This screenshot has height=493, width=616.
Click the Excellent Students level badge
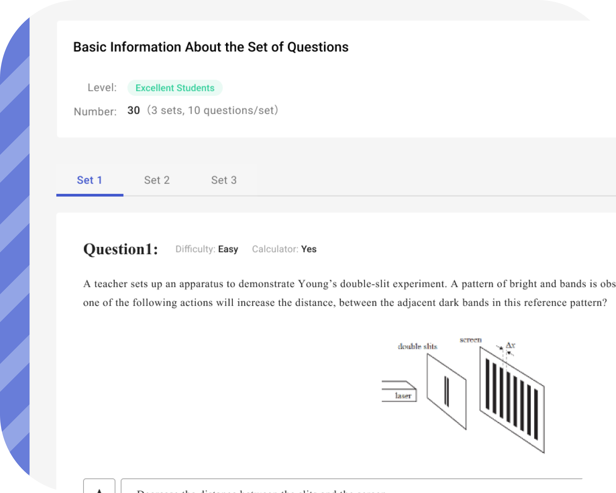pos(175,88)
